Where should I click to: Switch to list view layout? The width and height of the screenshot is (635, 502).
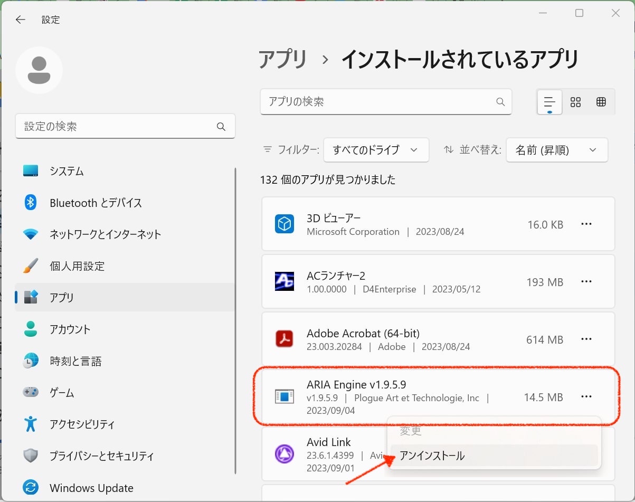pyautogui.click(x=549, y=102)
